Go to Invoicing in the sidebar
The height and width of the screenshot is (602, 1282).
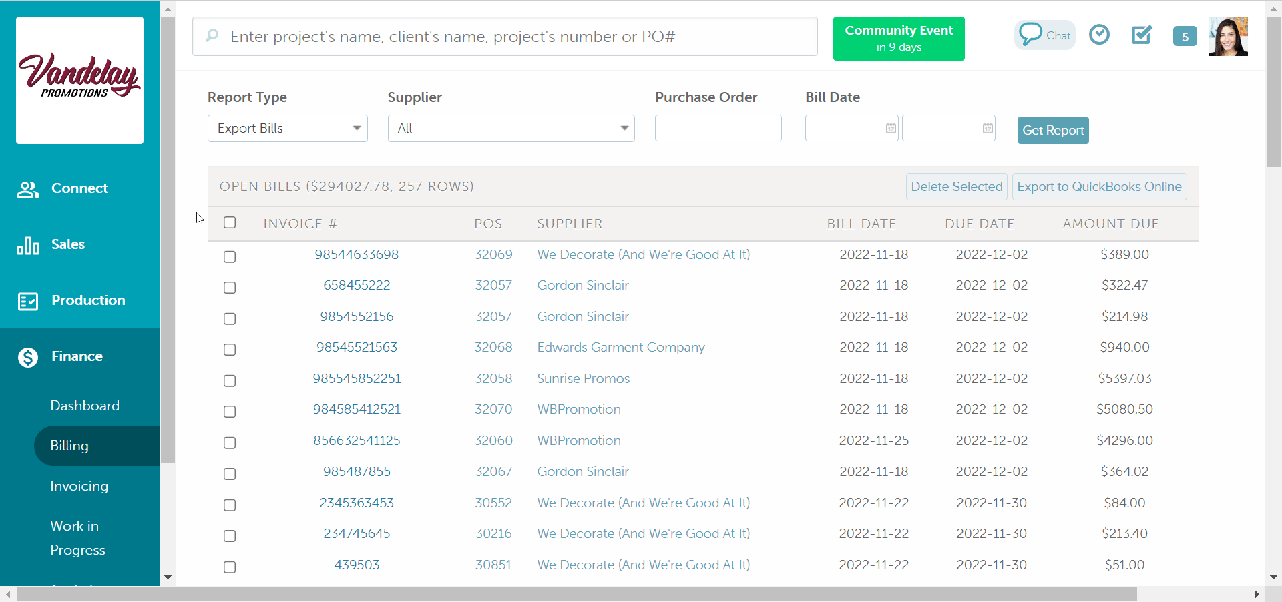[x=79, y=486]
